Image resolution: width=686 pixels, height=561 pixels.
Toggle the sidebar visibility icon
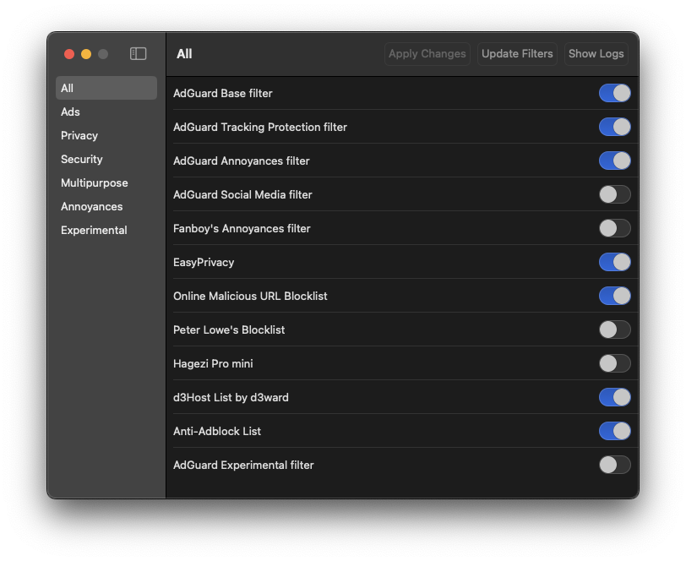click(138, 54)
